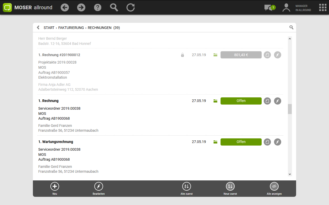Sort by Alte zuerst
The height and width of the screenshot is (205, 329).
click(x=187, y=189)
